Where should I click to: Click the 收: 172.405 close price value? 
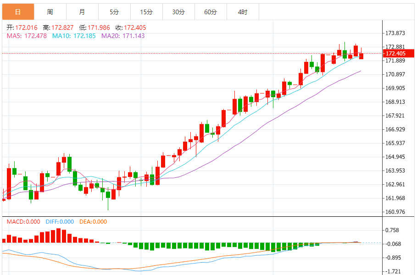click(x=131, y=27)
